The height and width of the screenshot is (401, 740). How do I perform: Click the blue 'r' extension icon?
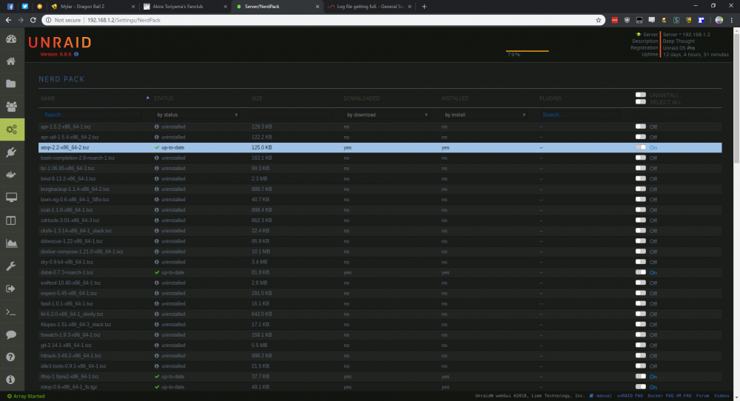click(x=702, y=20)
